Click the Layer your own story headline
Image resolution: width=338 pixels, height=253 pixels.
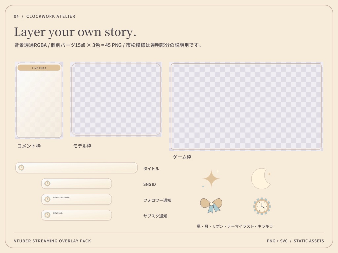pos(75,32)
